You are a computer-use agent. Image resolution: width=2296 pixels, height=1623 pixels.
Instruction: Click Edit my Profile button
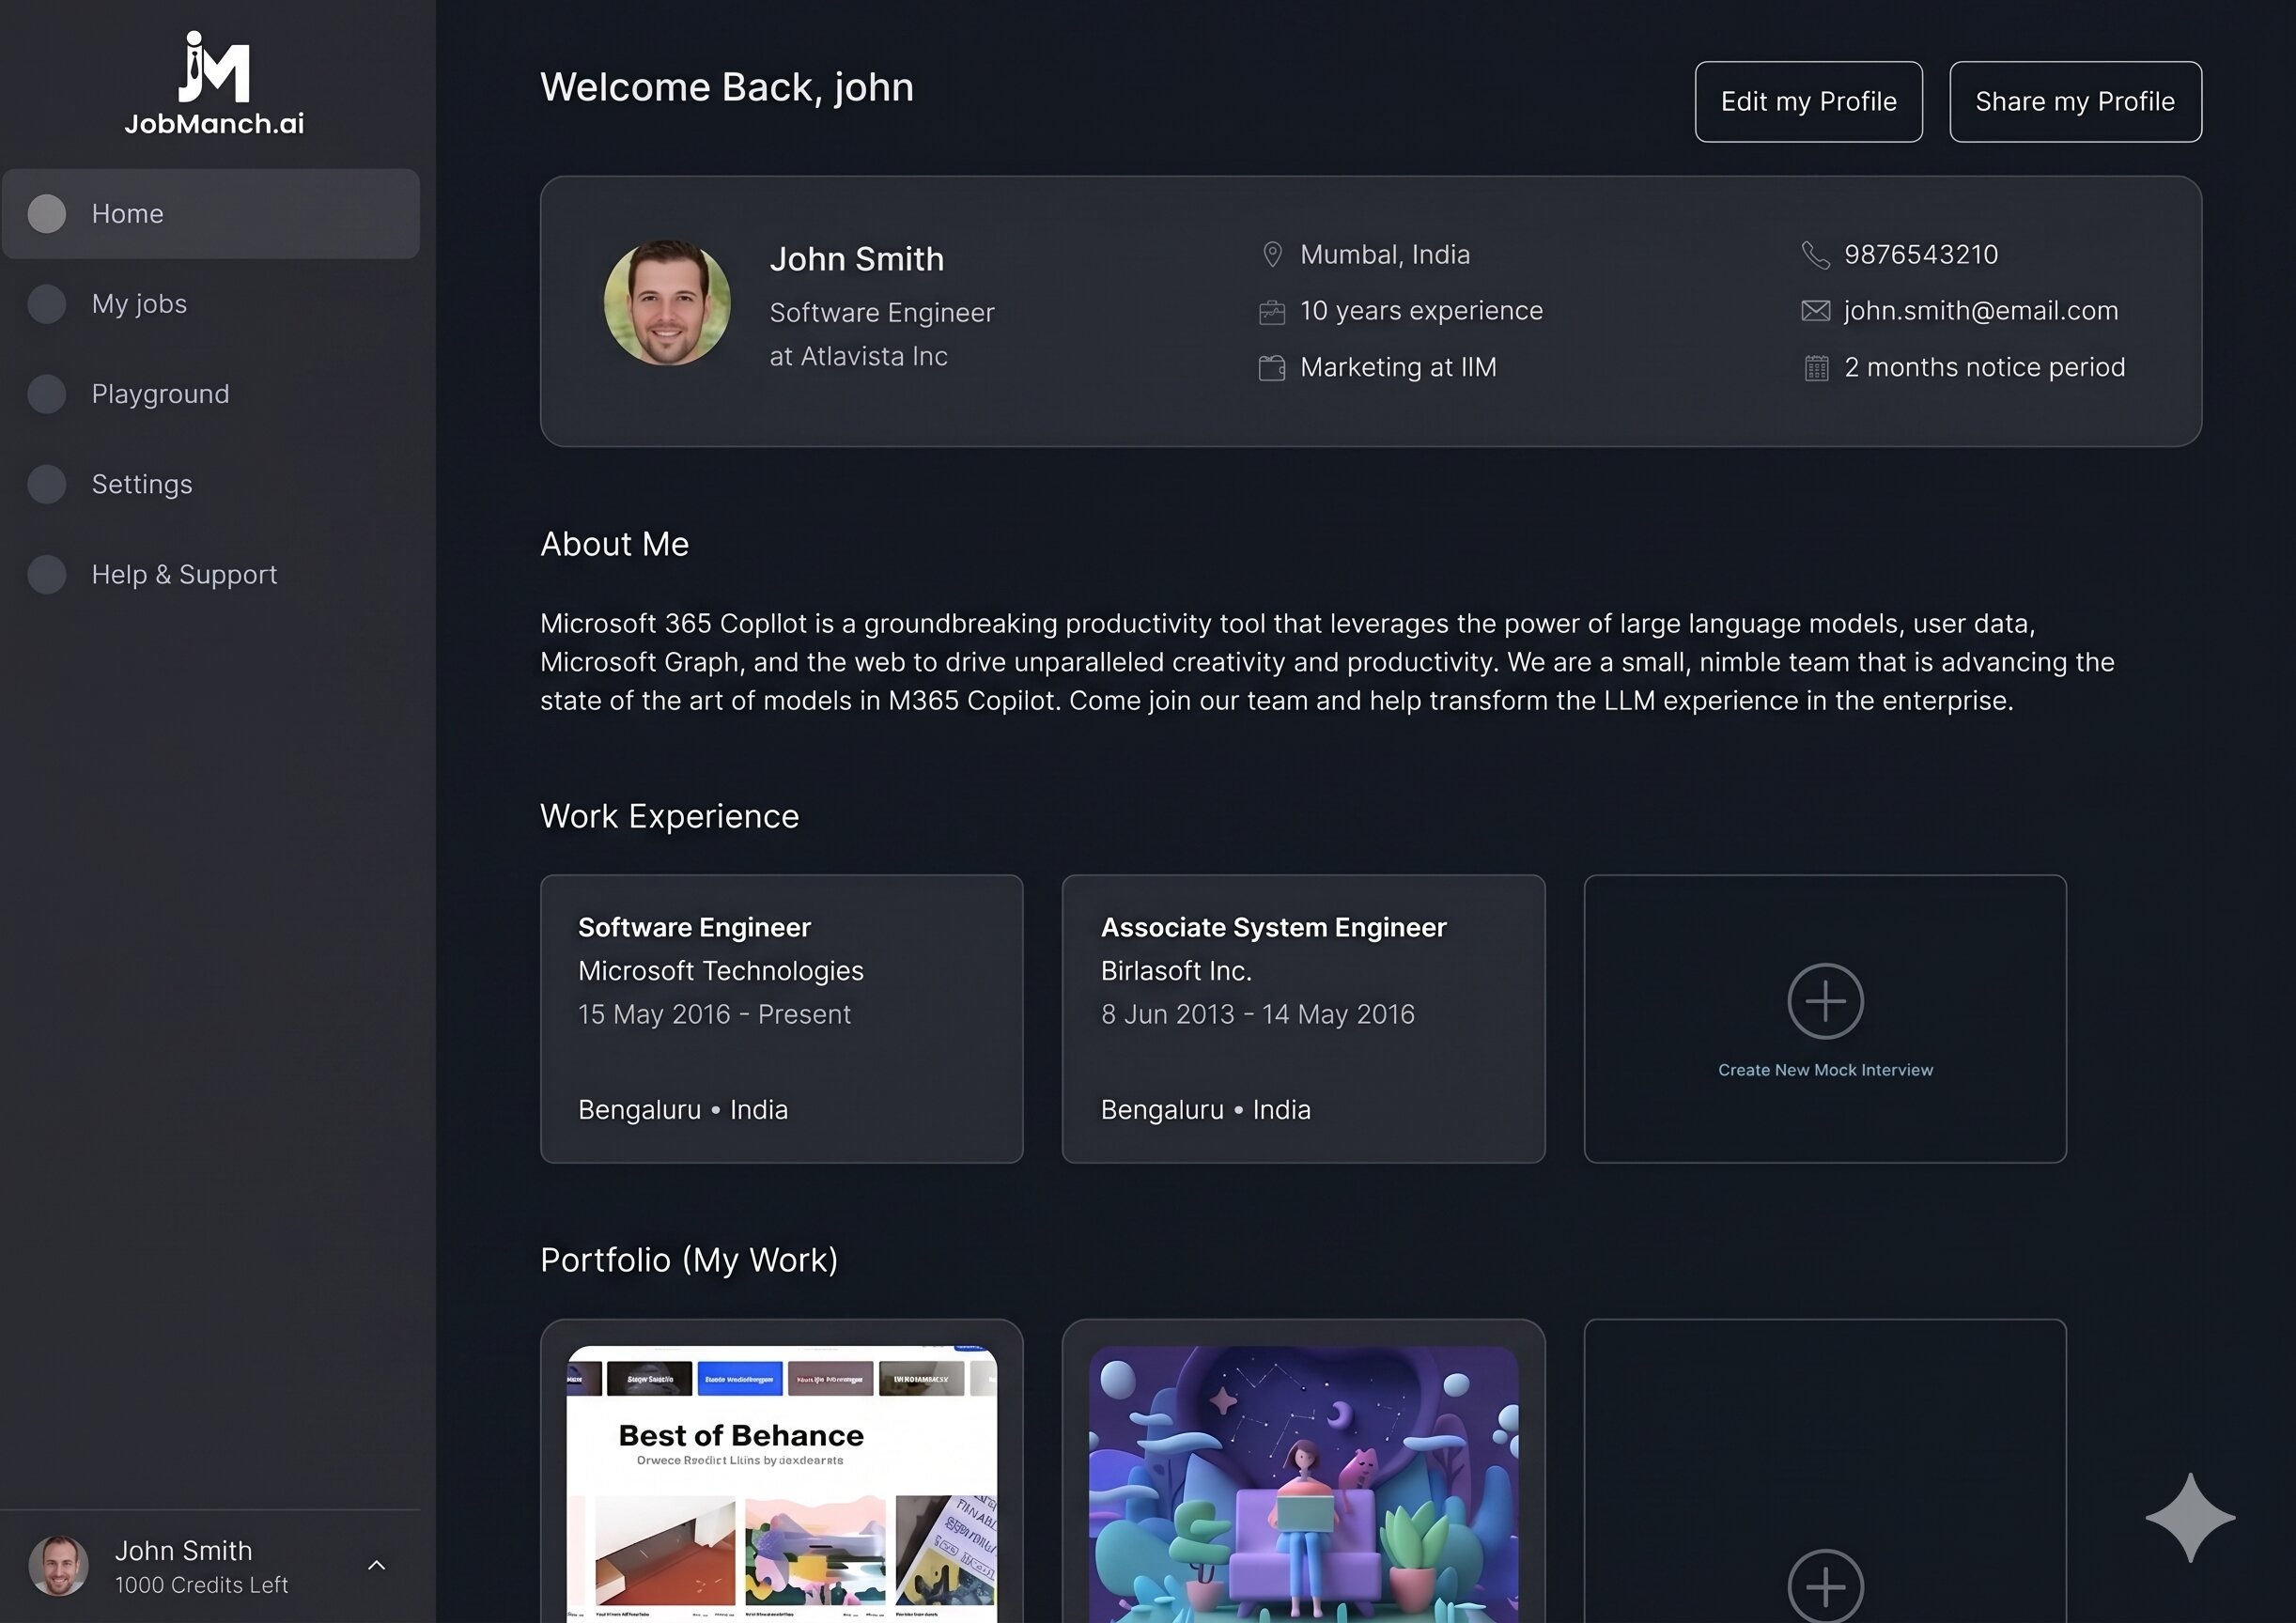tap(1808, 102)
